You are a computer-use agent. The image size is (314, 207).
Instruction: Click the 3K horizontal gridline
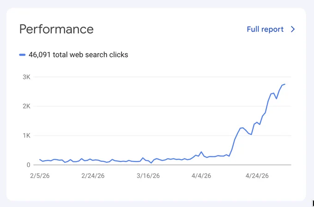tap(162, 77)
